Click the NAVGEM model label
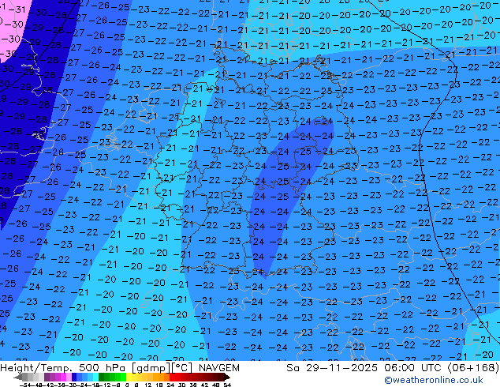Screen dimensions: 500x387 [x=218, y=368]
